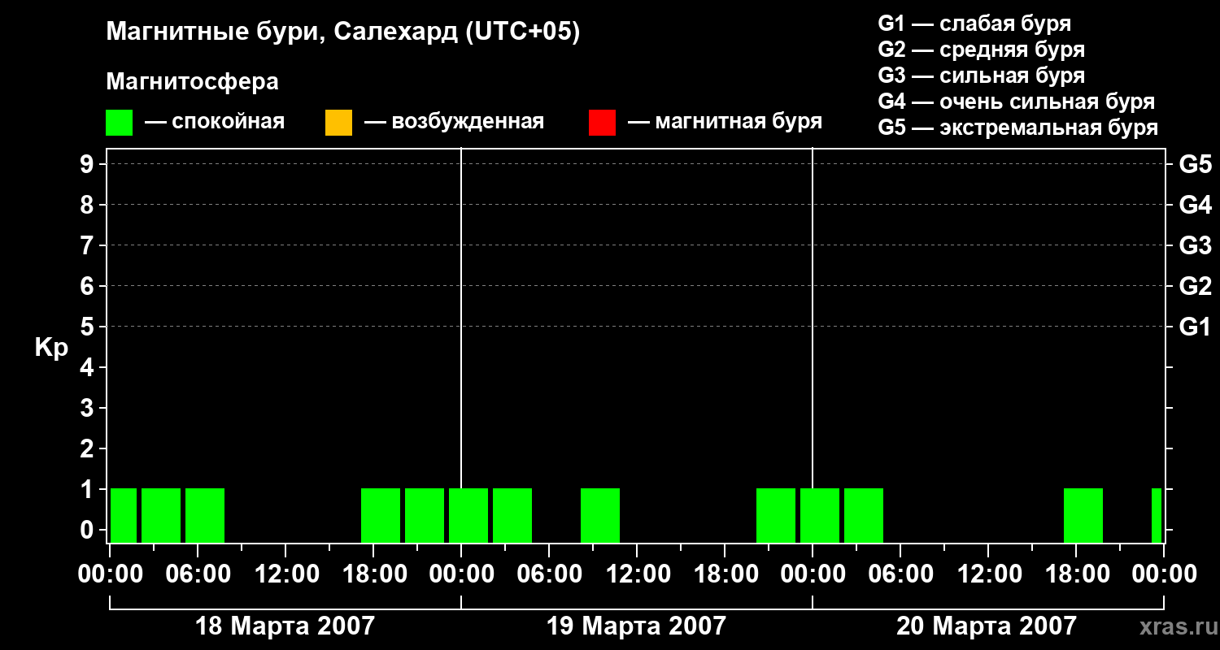Select the '— возбужденная' legend label
The height and width of the screenshot is (650, 1220).
point(454,122)
